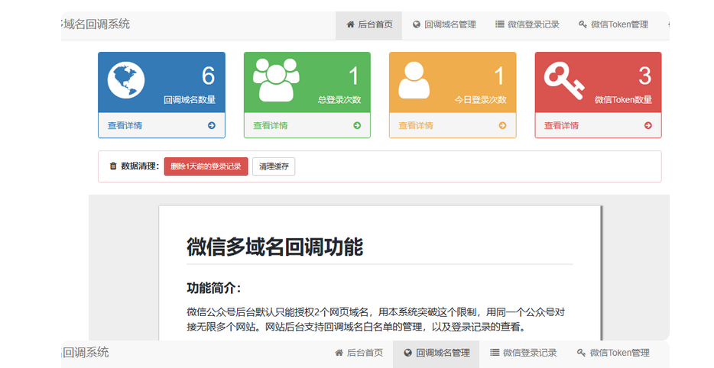Open 回调域名管理 in bottom navbar
The height and width of the screenshot is (368, 714).
coord(437,353)
